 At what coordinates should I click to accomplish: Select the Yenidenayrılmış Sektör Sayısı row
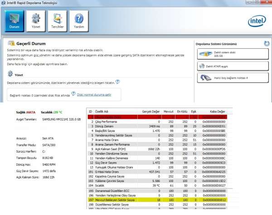click(x=157, y=136)
